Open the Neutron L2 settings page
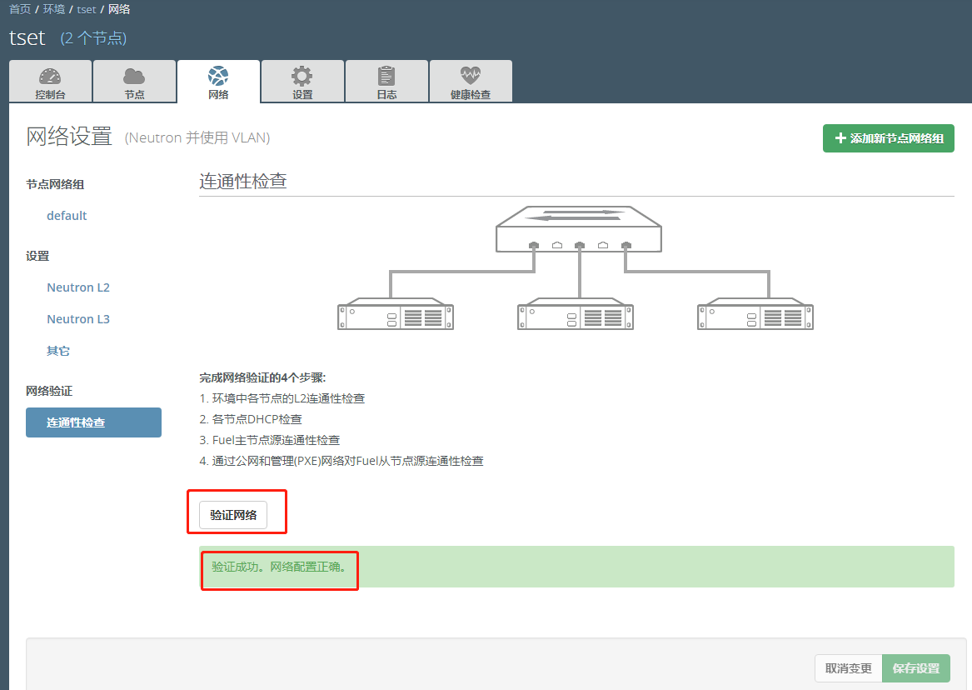This screenshot has width=972, height=690. coord(77,287)
